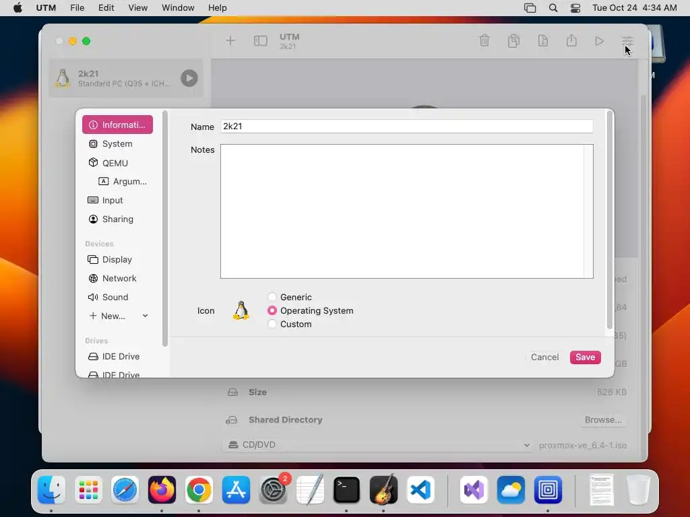Click the date and time in menu bar
The height and width of the screenshot is (517, 690).
634,8
